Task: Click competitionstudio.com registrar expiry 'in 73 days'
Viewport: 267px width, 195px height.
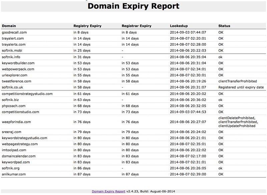Action: [x=130, y=112]
